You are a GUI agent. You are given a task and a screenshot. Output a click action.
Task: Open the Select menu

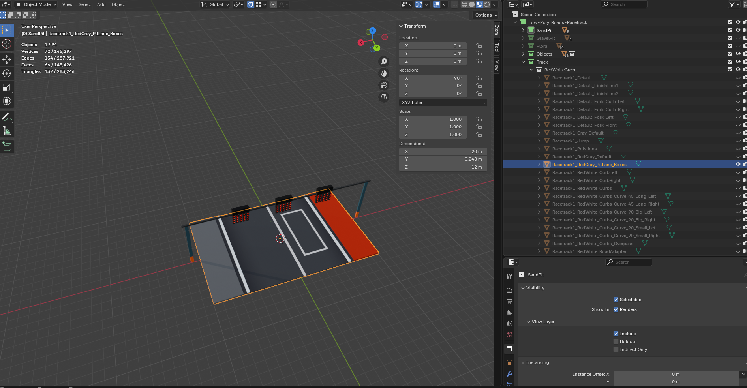[x=84, y=4]
